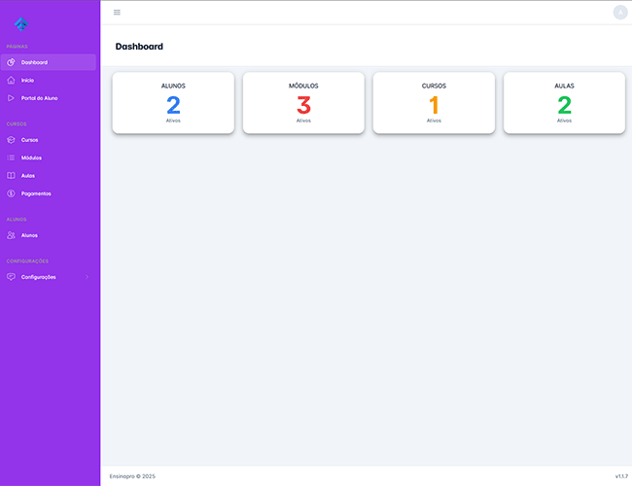Viewport: 632px width, 486px height.
Task: Click the PÁGINAS section label
Action: [x=17, y=47]
